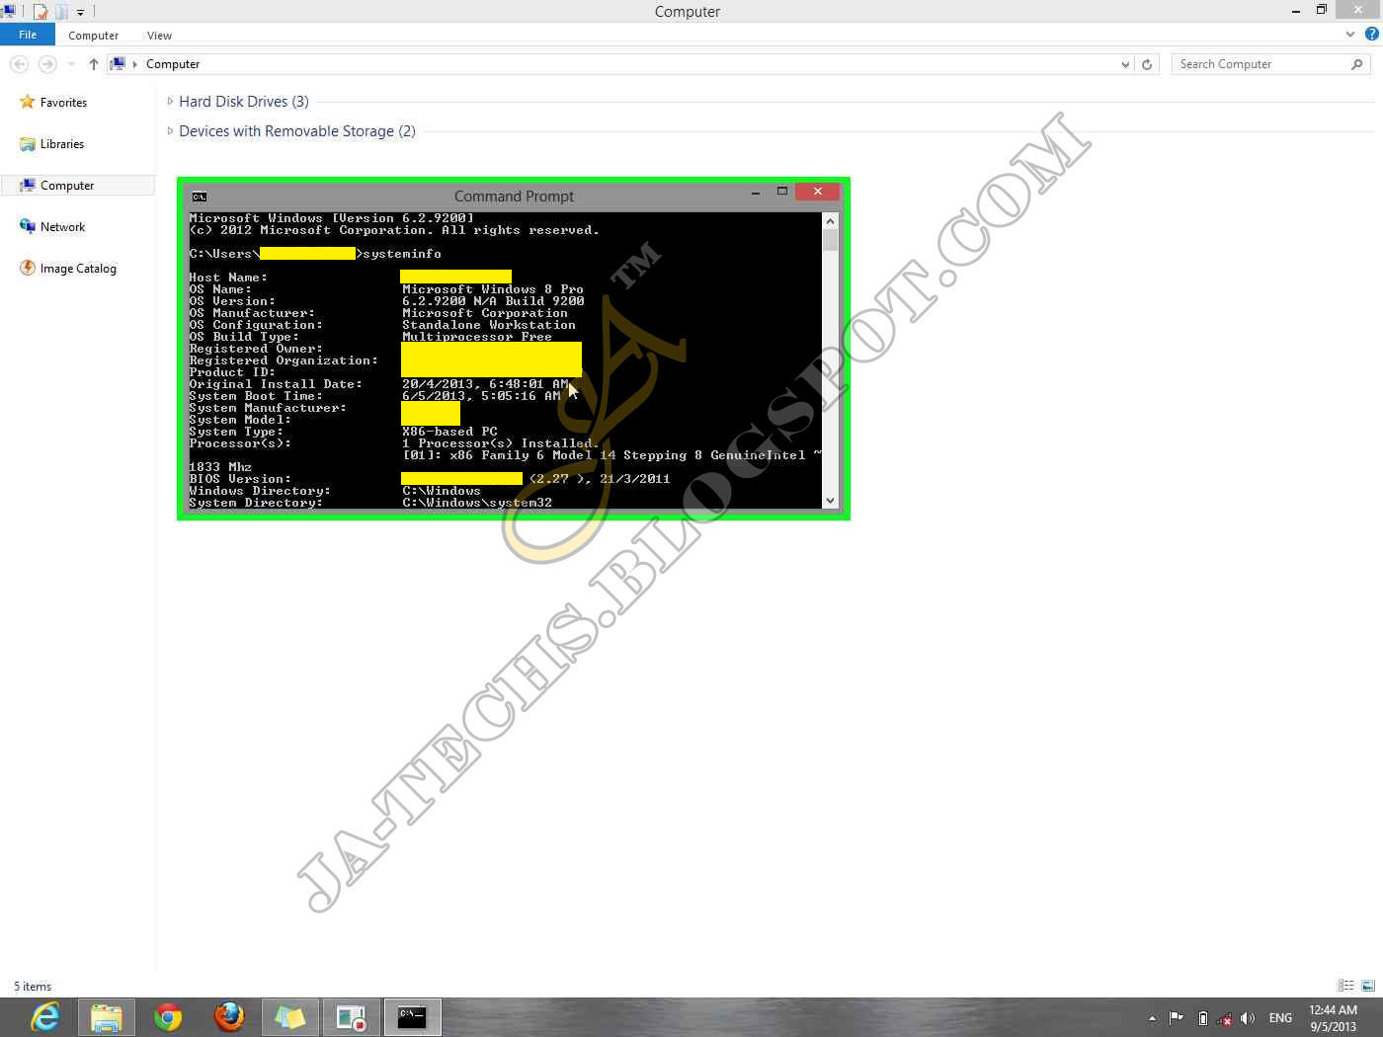Open Google Chrome from the taskbar
The width and height of the screenshot is (1383, 1037).
coord(166,1017)
